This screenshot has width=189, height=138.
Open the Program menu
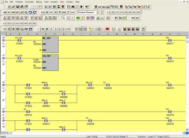tap(19, 2)
